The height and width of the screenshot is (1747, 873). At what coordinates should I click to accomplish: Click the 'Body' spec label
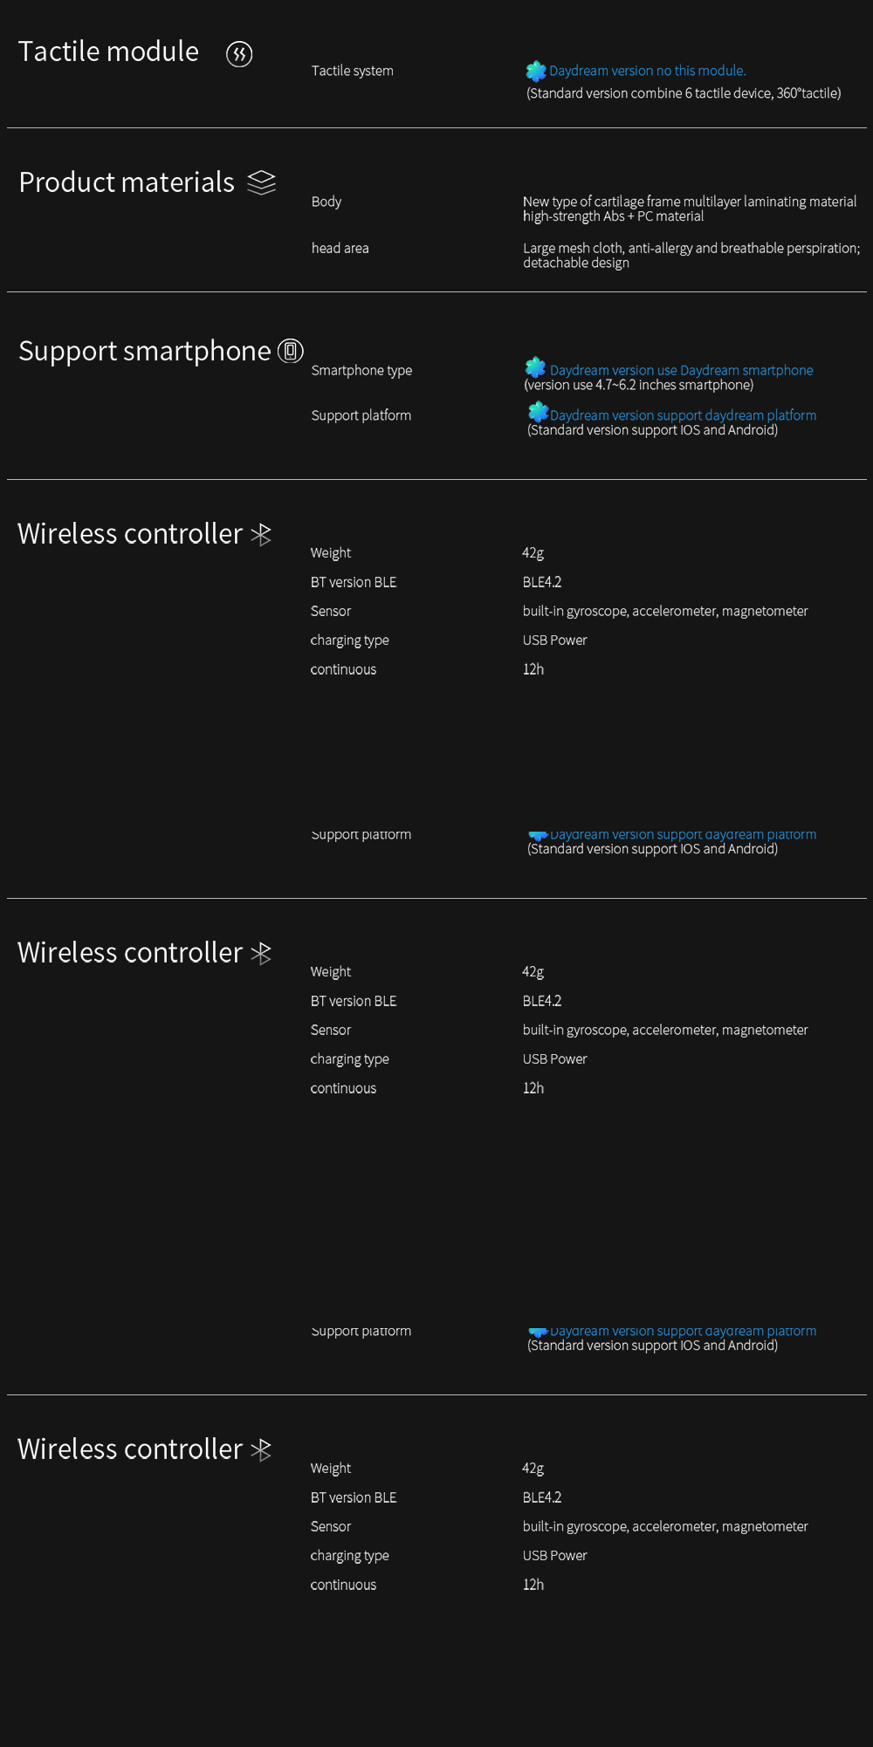click(x=327, y=202)
